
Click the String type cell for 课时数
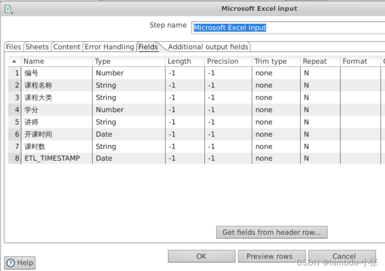pos(129,147)
